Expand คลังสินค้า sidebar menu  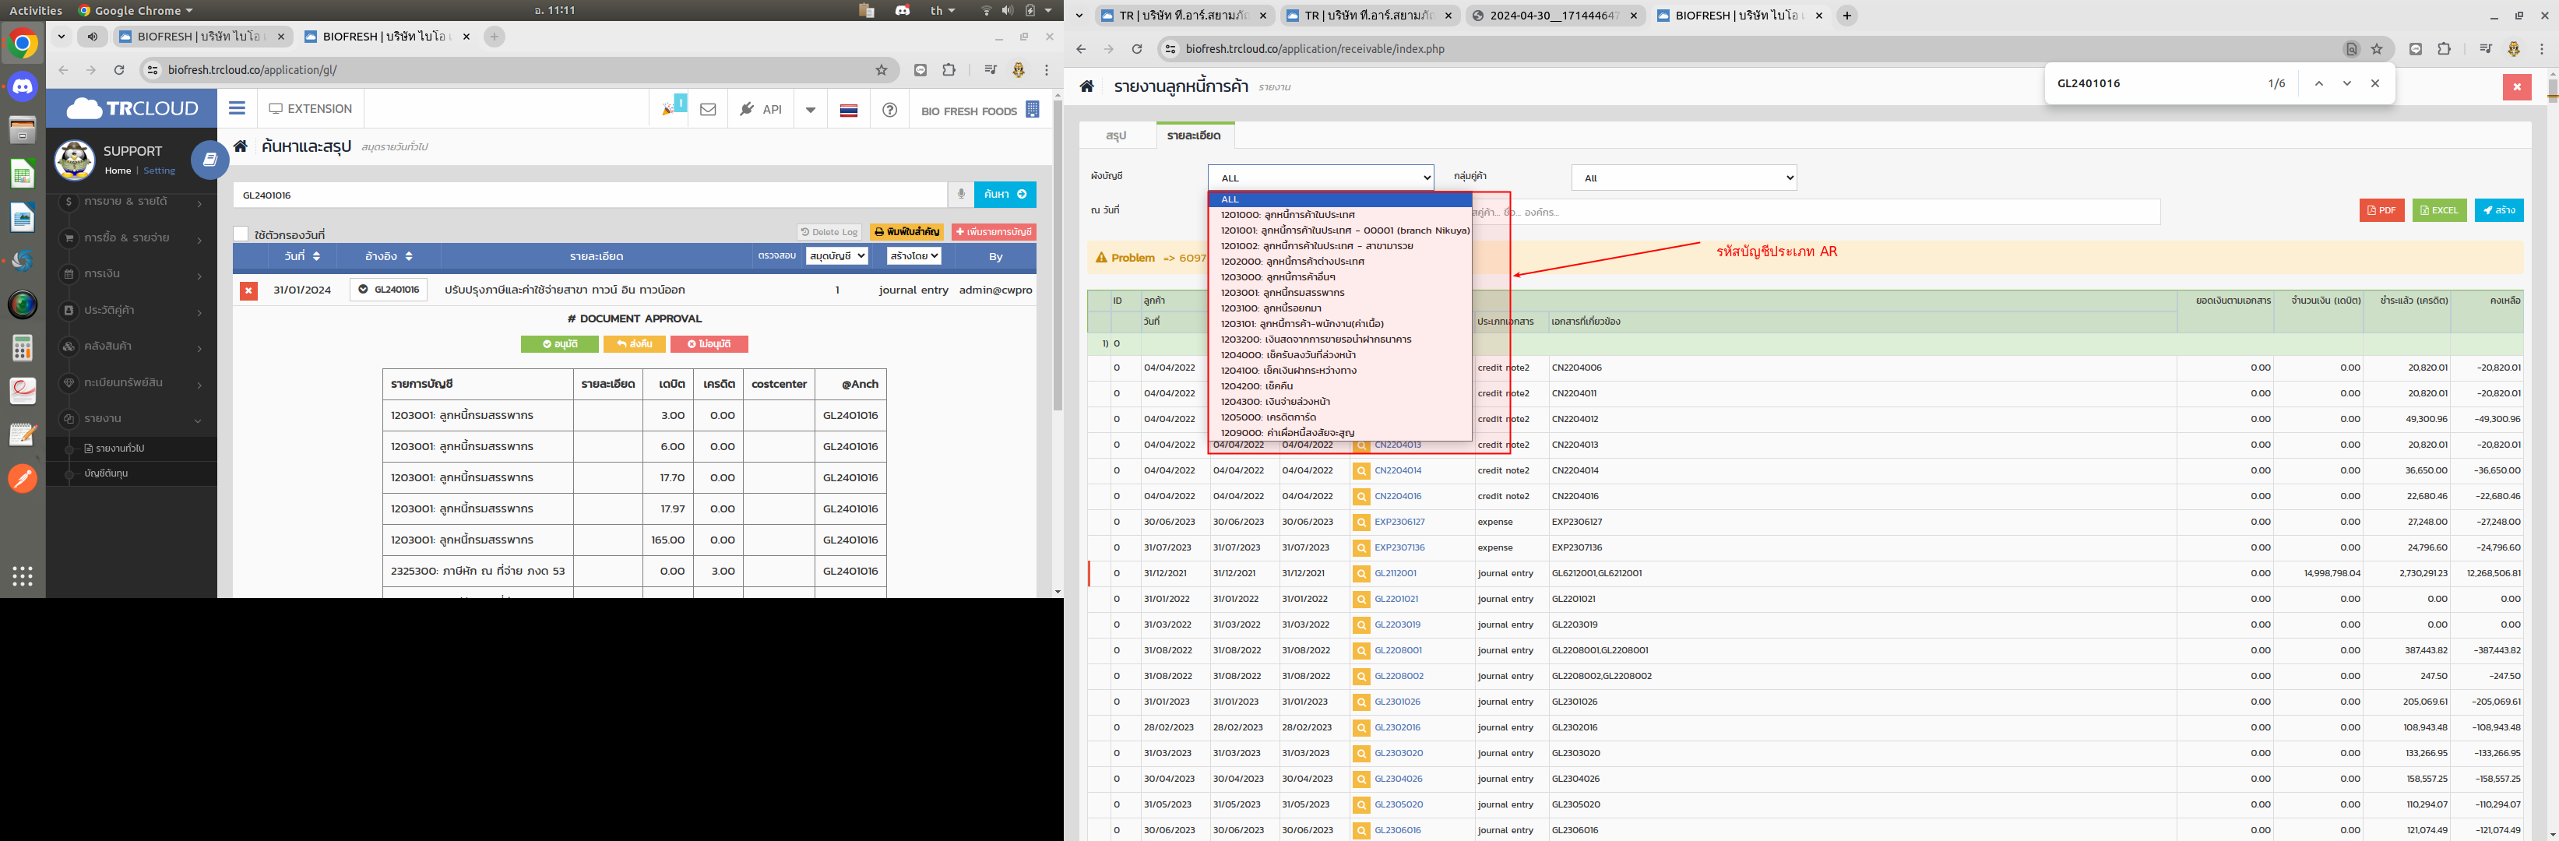(131, 347)
